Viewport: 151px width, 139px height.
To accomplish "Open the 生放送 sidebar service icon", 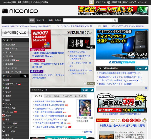I will [x=4, y=96].
